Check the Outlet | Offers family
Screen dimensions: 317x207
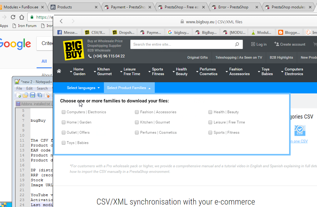click(x=64, y=133)
